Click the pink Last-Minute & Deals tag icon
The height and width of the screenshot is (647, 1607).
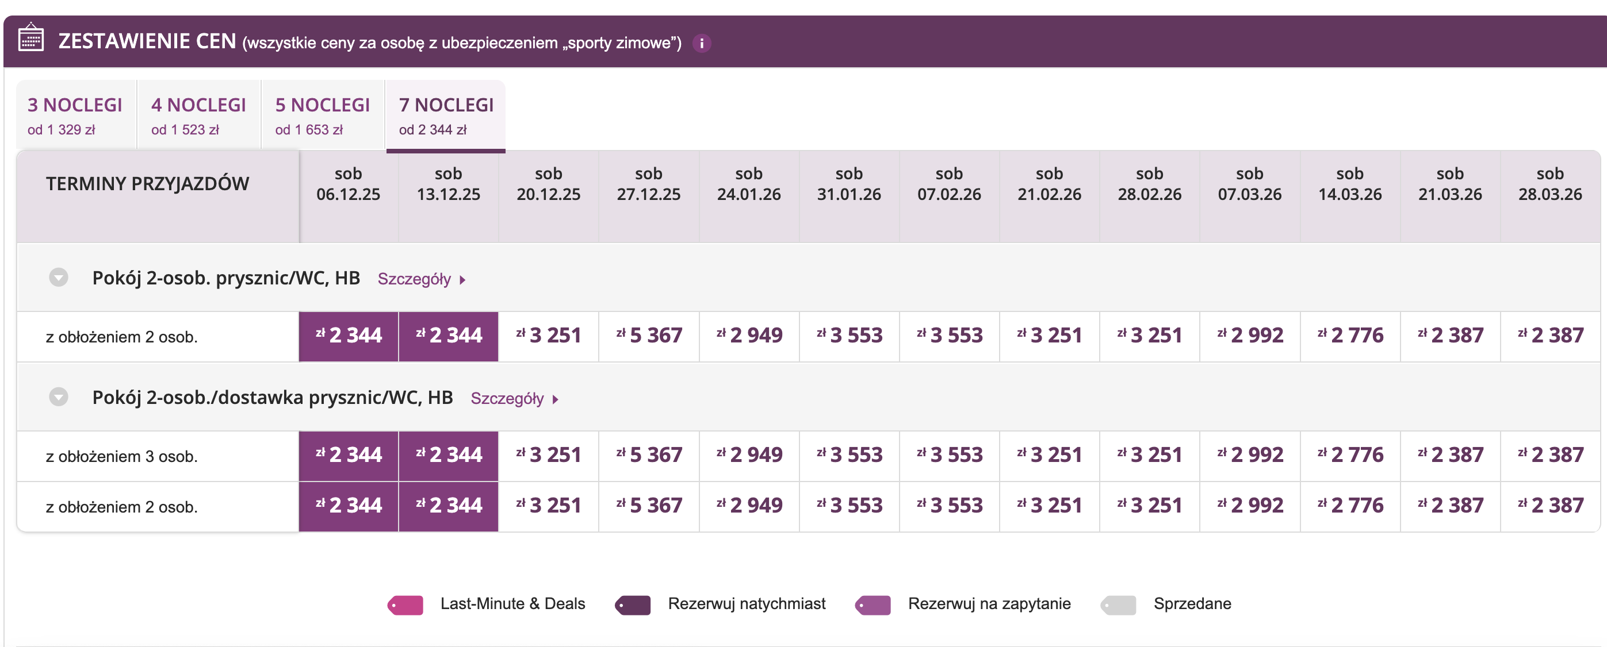click(x=405, y=604)
